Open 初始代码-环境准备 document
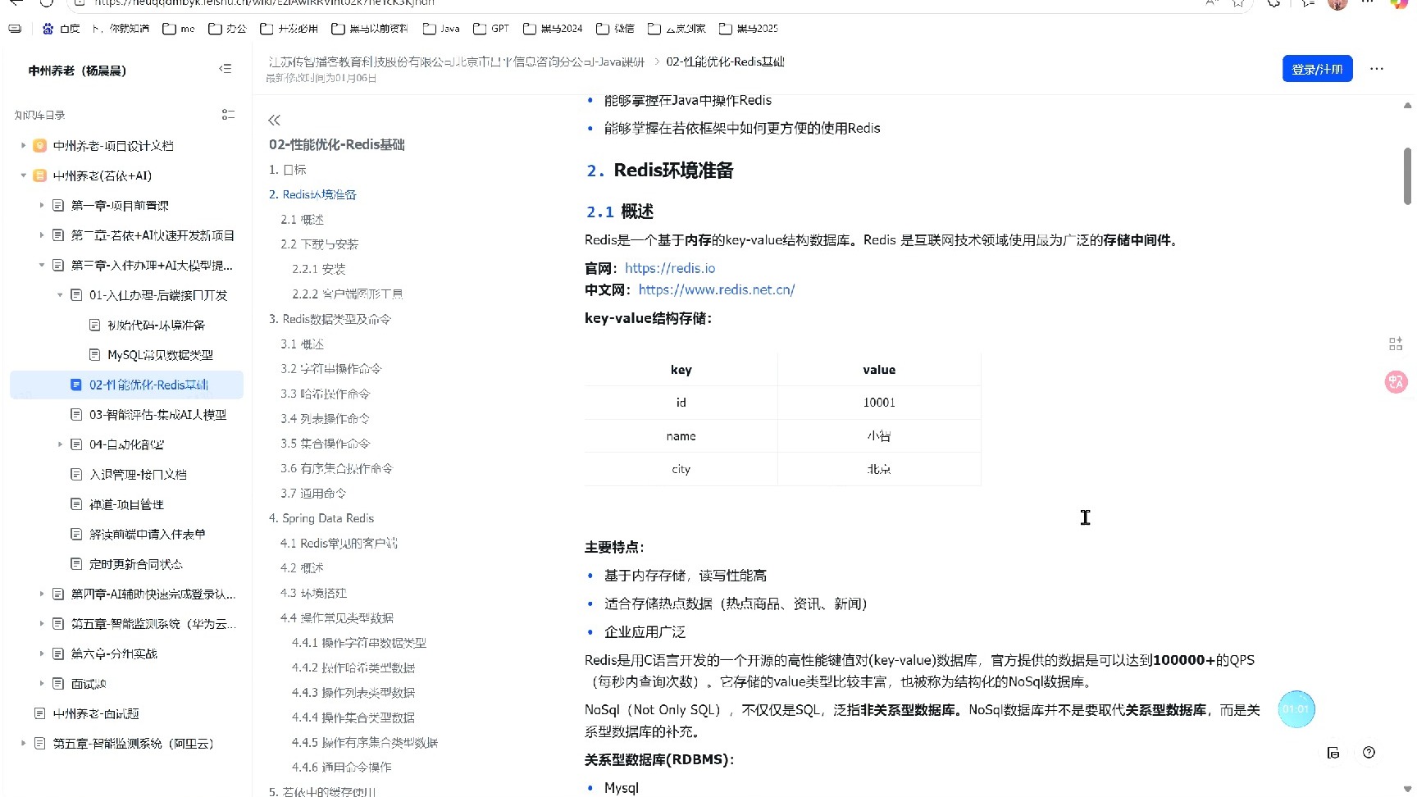1417x797 pixels. [156, 325]
